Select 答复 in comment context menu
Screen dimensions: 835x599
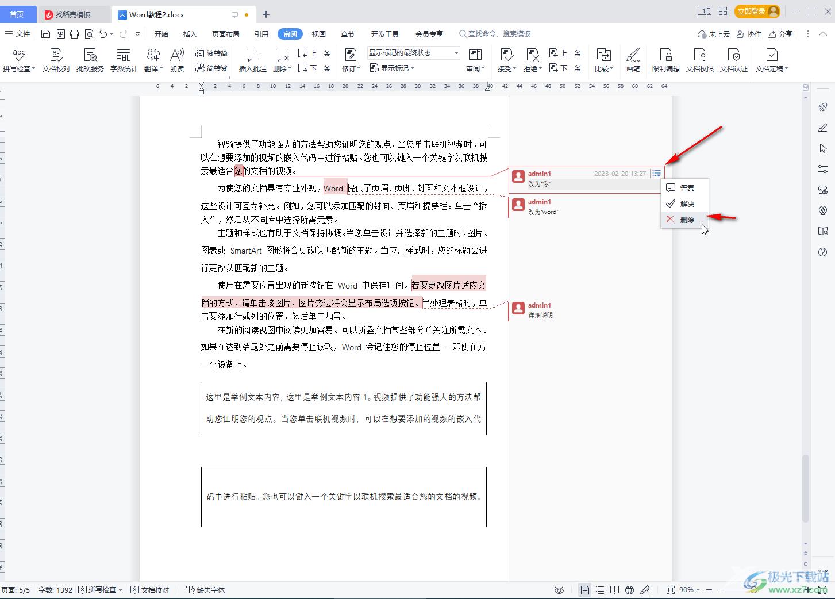click(x=684, y=187)
